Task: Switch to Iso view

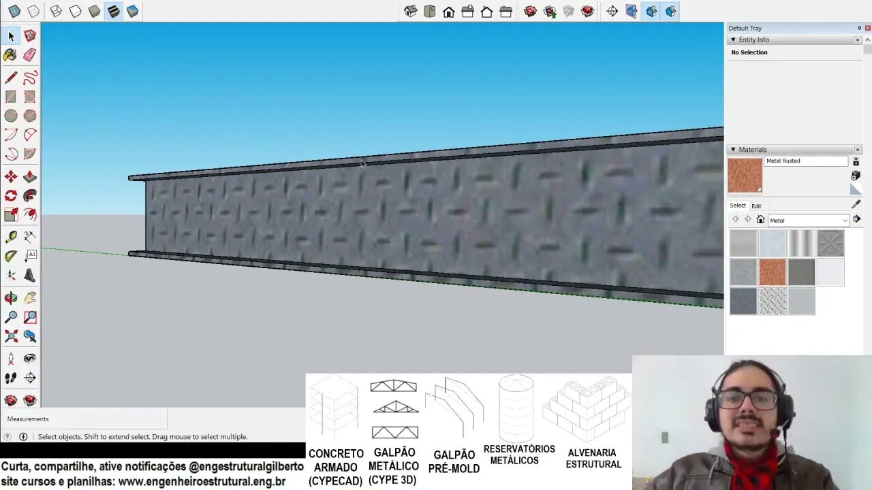Action: (411, 11)
